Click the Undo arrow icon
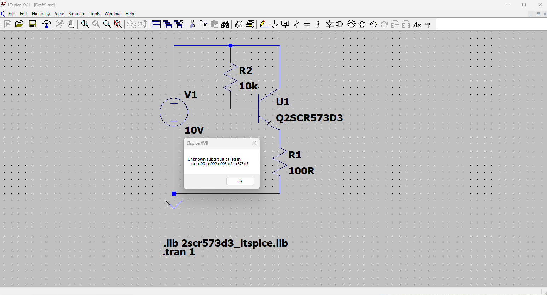The height and width of the screenshot is (295, 547). [373, 24]
